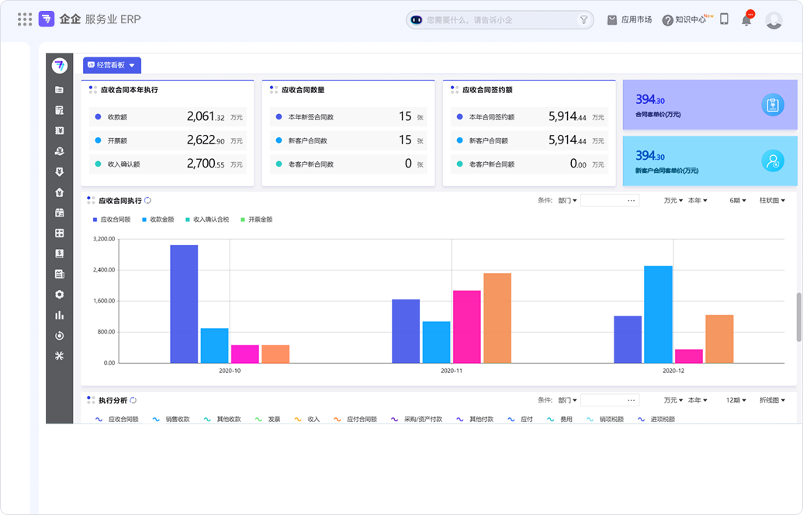Open the user avatar profile
Image resolution: width=803 pixels, height=515 pixels.
774,20
